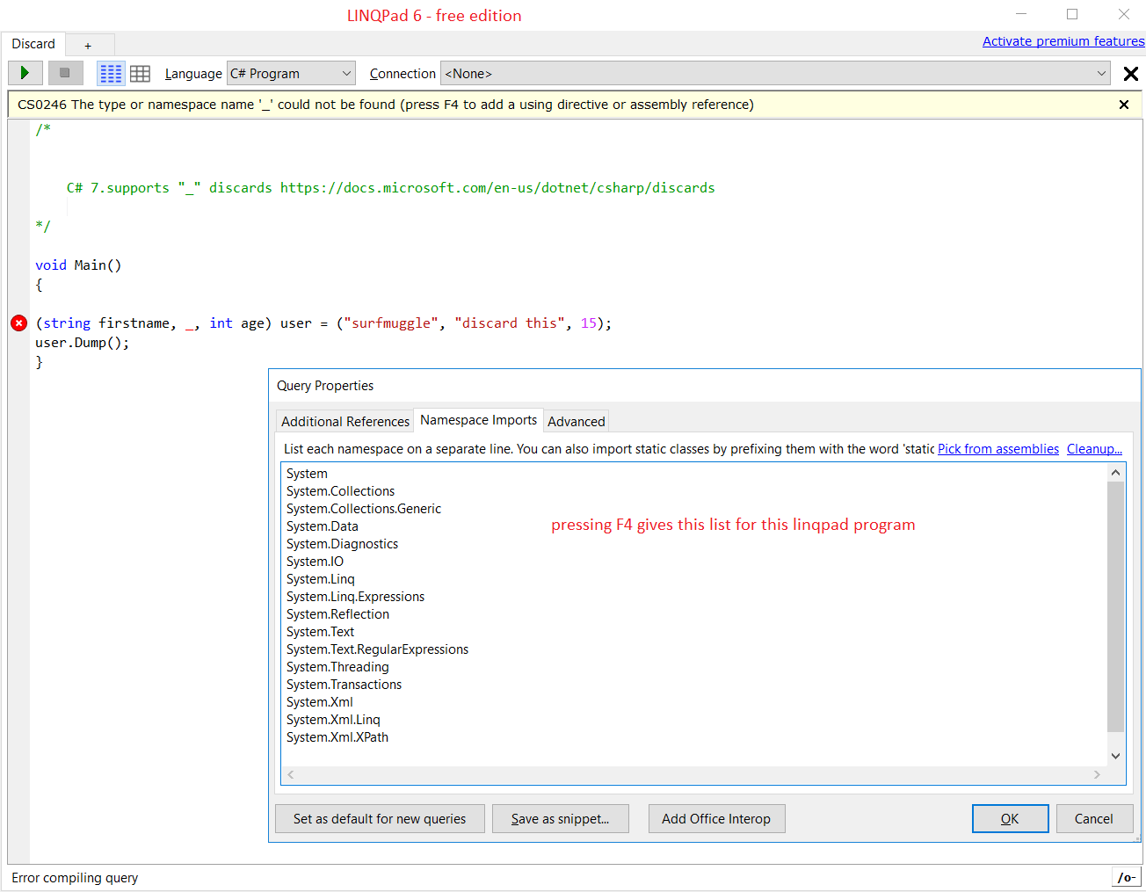Viewport: 1146px width, 892px height.
Task: Maximize the LINQPad window
Action: [x=1072, y=14]
